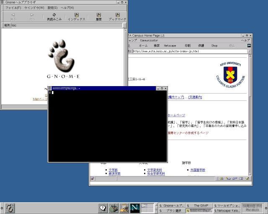
Task: Follow the 文学部 link
Action: point(113,170)
